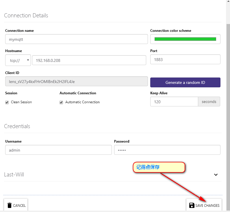230x212 pixels.
Task: Expand the Last-Will section chevron
Action: pyautogui.click(x=216, y=175)
